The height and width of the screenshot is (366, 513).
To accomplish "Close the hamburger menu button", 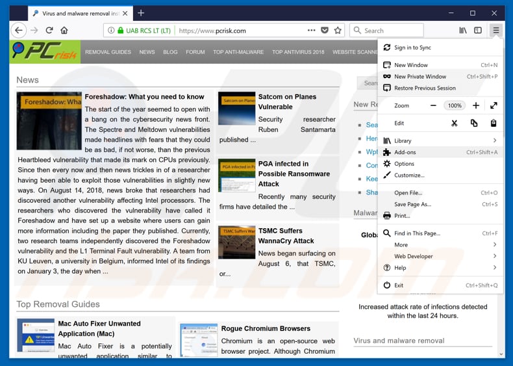I will [x=496, y=31].
